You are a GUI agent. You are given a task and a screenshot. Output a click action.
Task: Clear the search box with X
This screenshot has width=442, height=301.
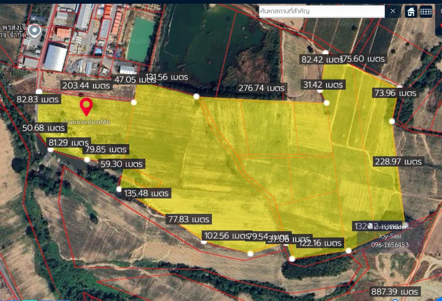click(393, 11)
